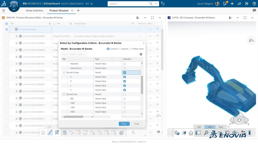This screenshot has width=258, height=145.
Task: Open the hamburger menu on the left
Action: tap(3, 11)
